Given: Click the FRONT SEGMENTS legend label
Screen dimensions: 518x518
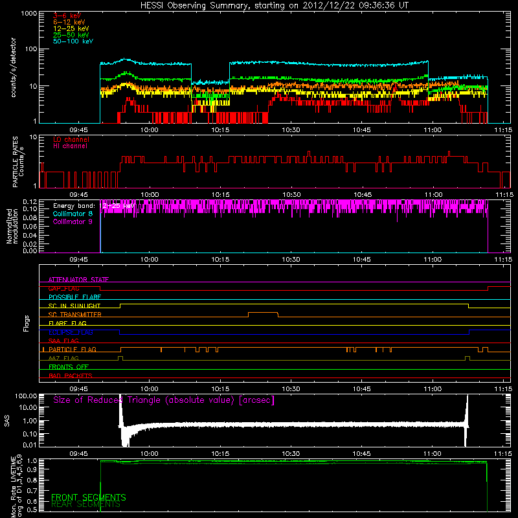Looking at the screenshot, I should (89, 497).
